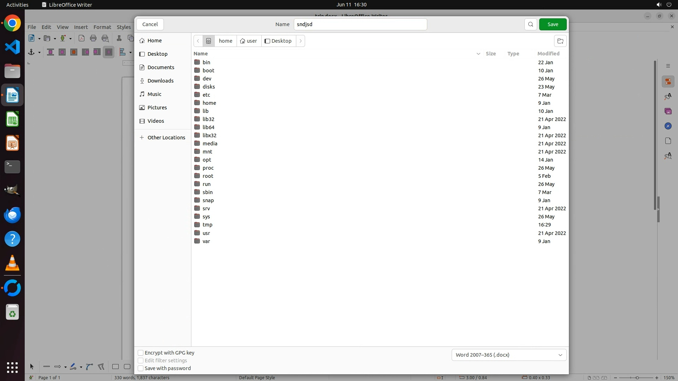Click the Cancel button
Viewport: 678px width, 381px height.
[x=150, y=24]
